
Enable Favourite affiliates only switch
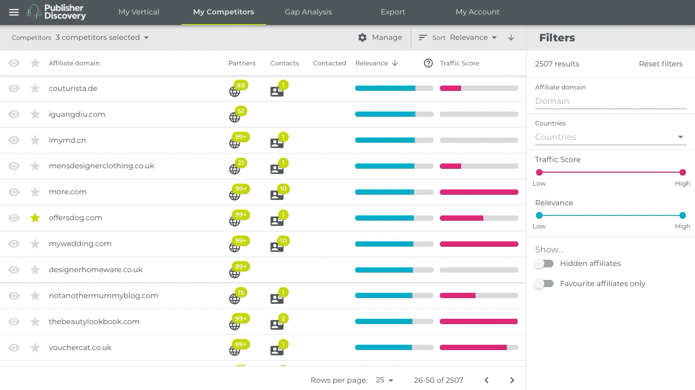544,284
